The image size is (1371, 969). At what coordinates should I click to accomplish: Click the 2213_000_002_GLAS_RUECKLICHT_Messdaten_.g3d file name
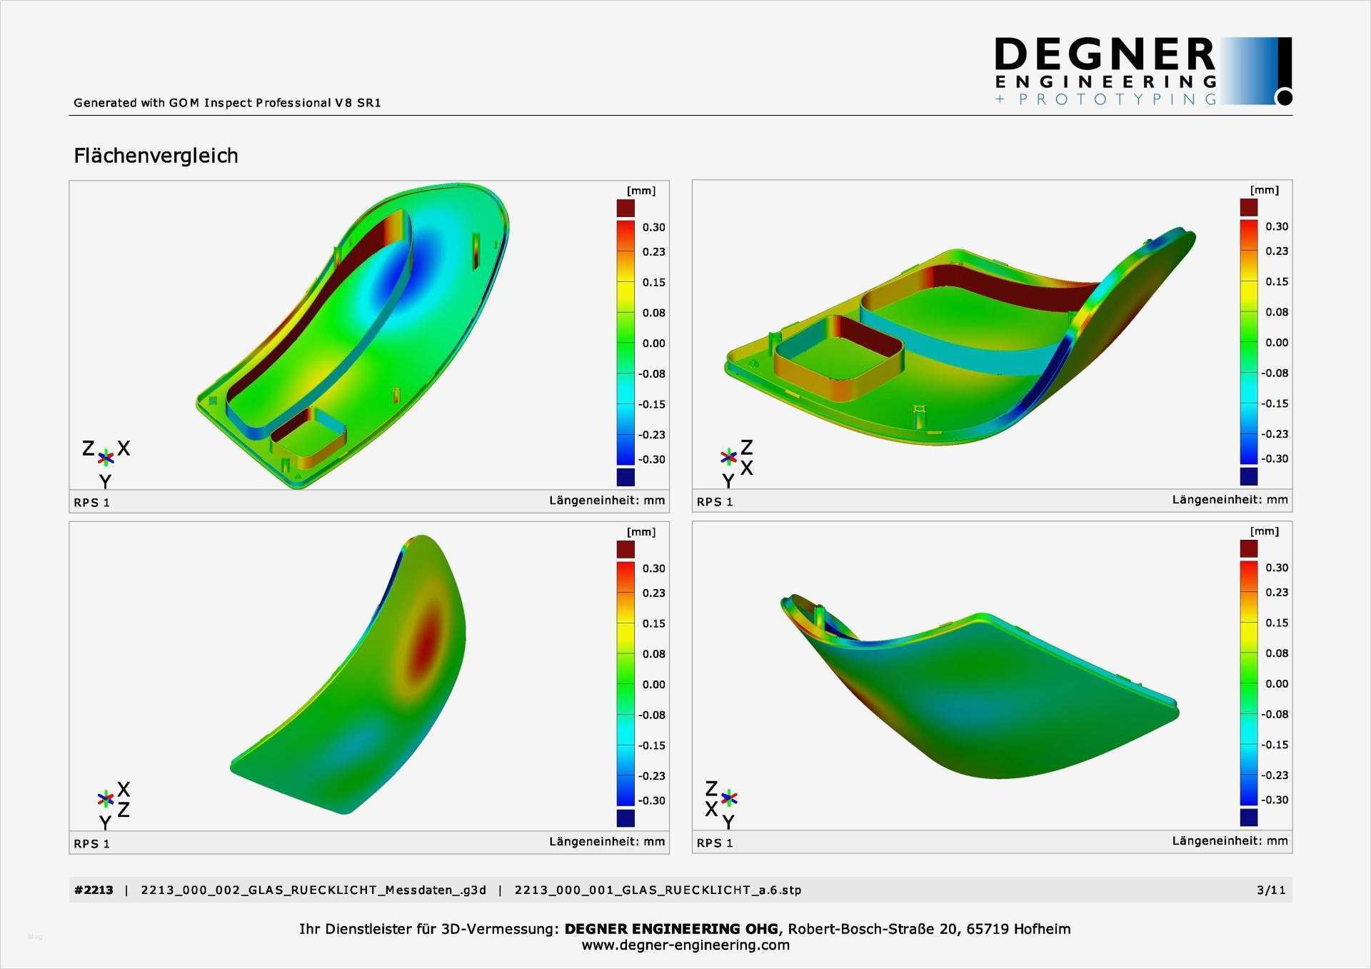[x=313, y=890]
